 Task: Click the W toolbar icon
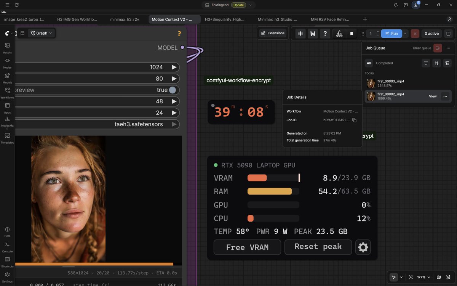coord(313,34)
